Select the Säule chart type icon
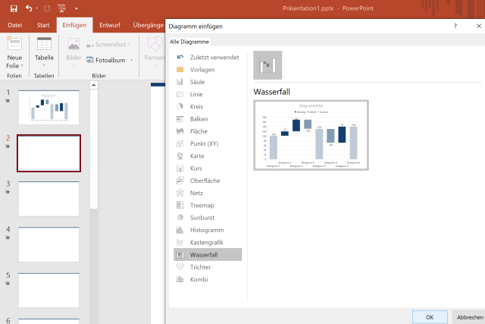The width and height of the screenshot is (485, 324). (x=180, y=82)
